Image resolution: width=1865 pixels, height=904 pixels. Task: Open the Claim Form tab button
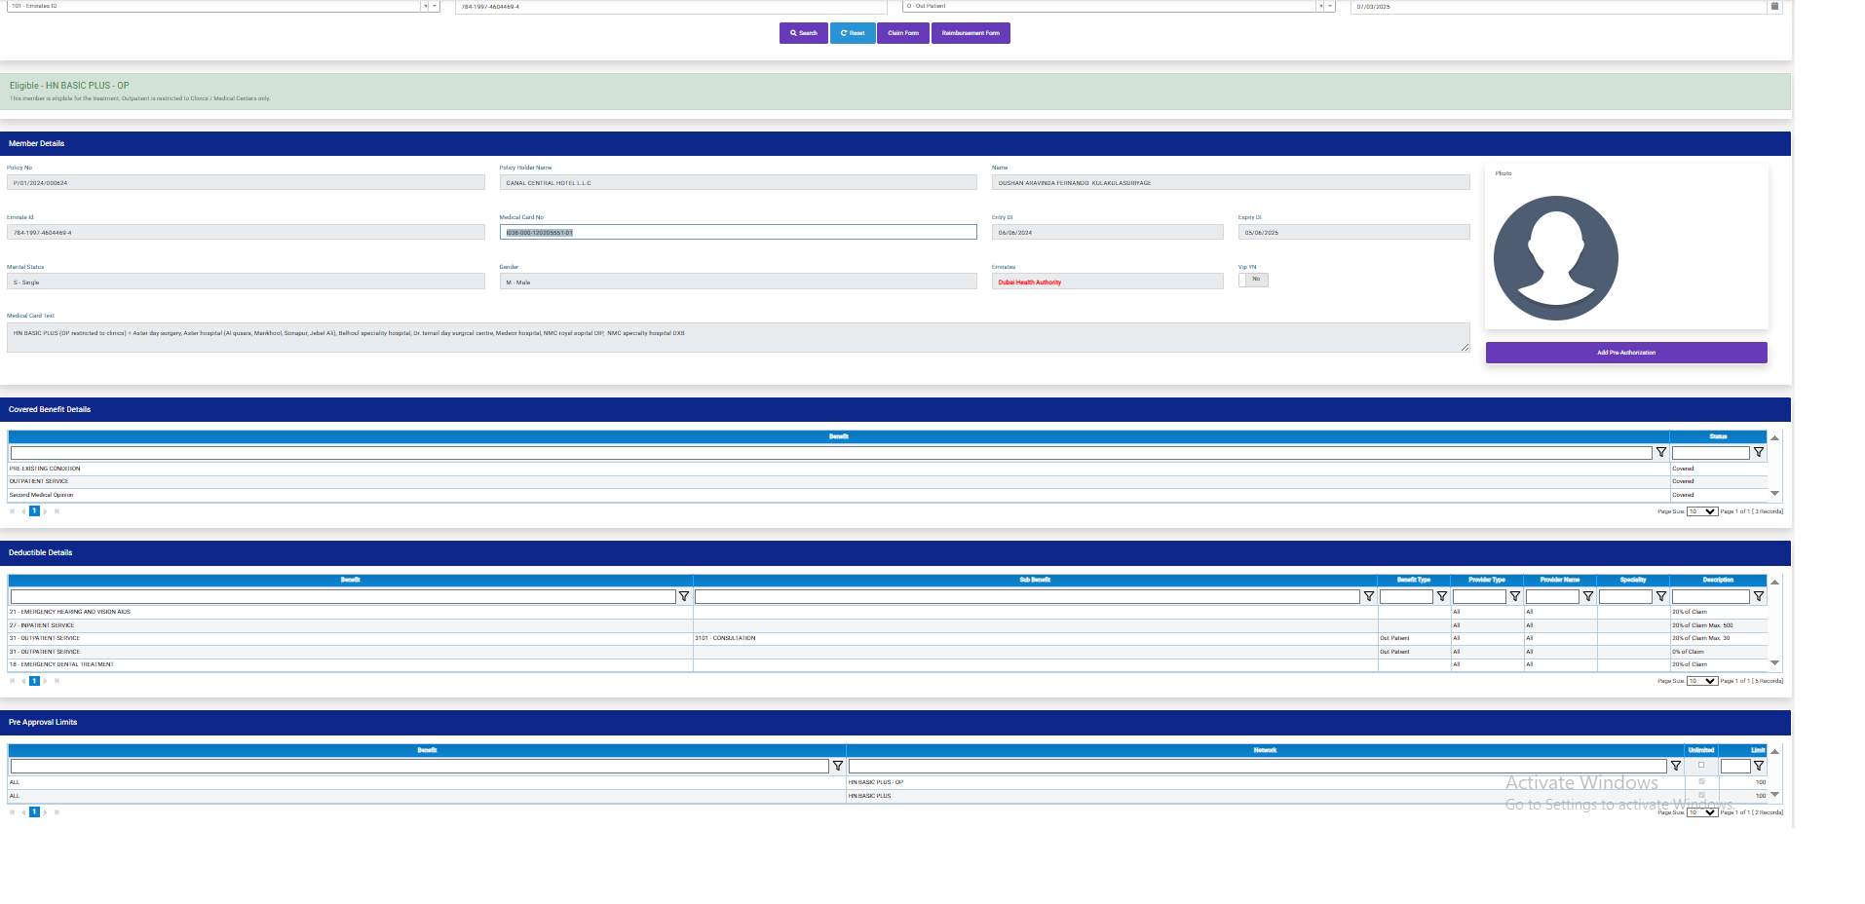[x=902, y=33]
